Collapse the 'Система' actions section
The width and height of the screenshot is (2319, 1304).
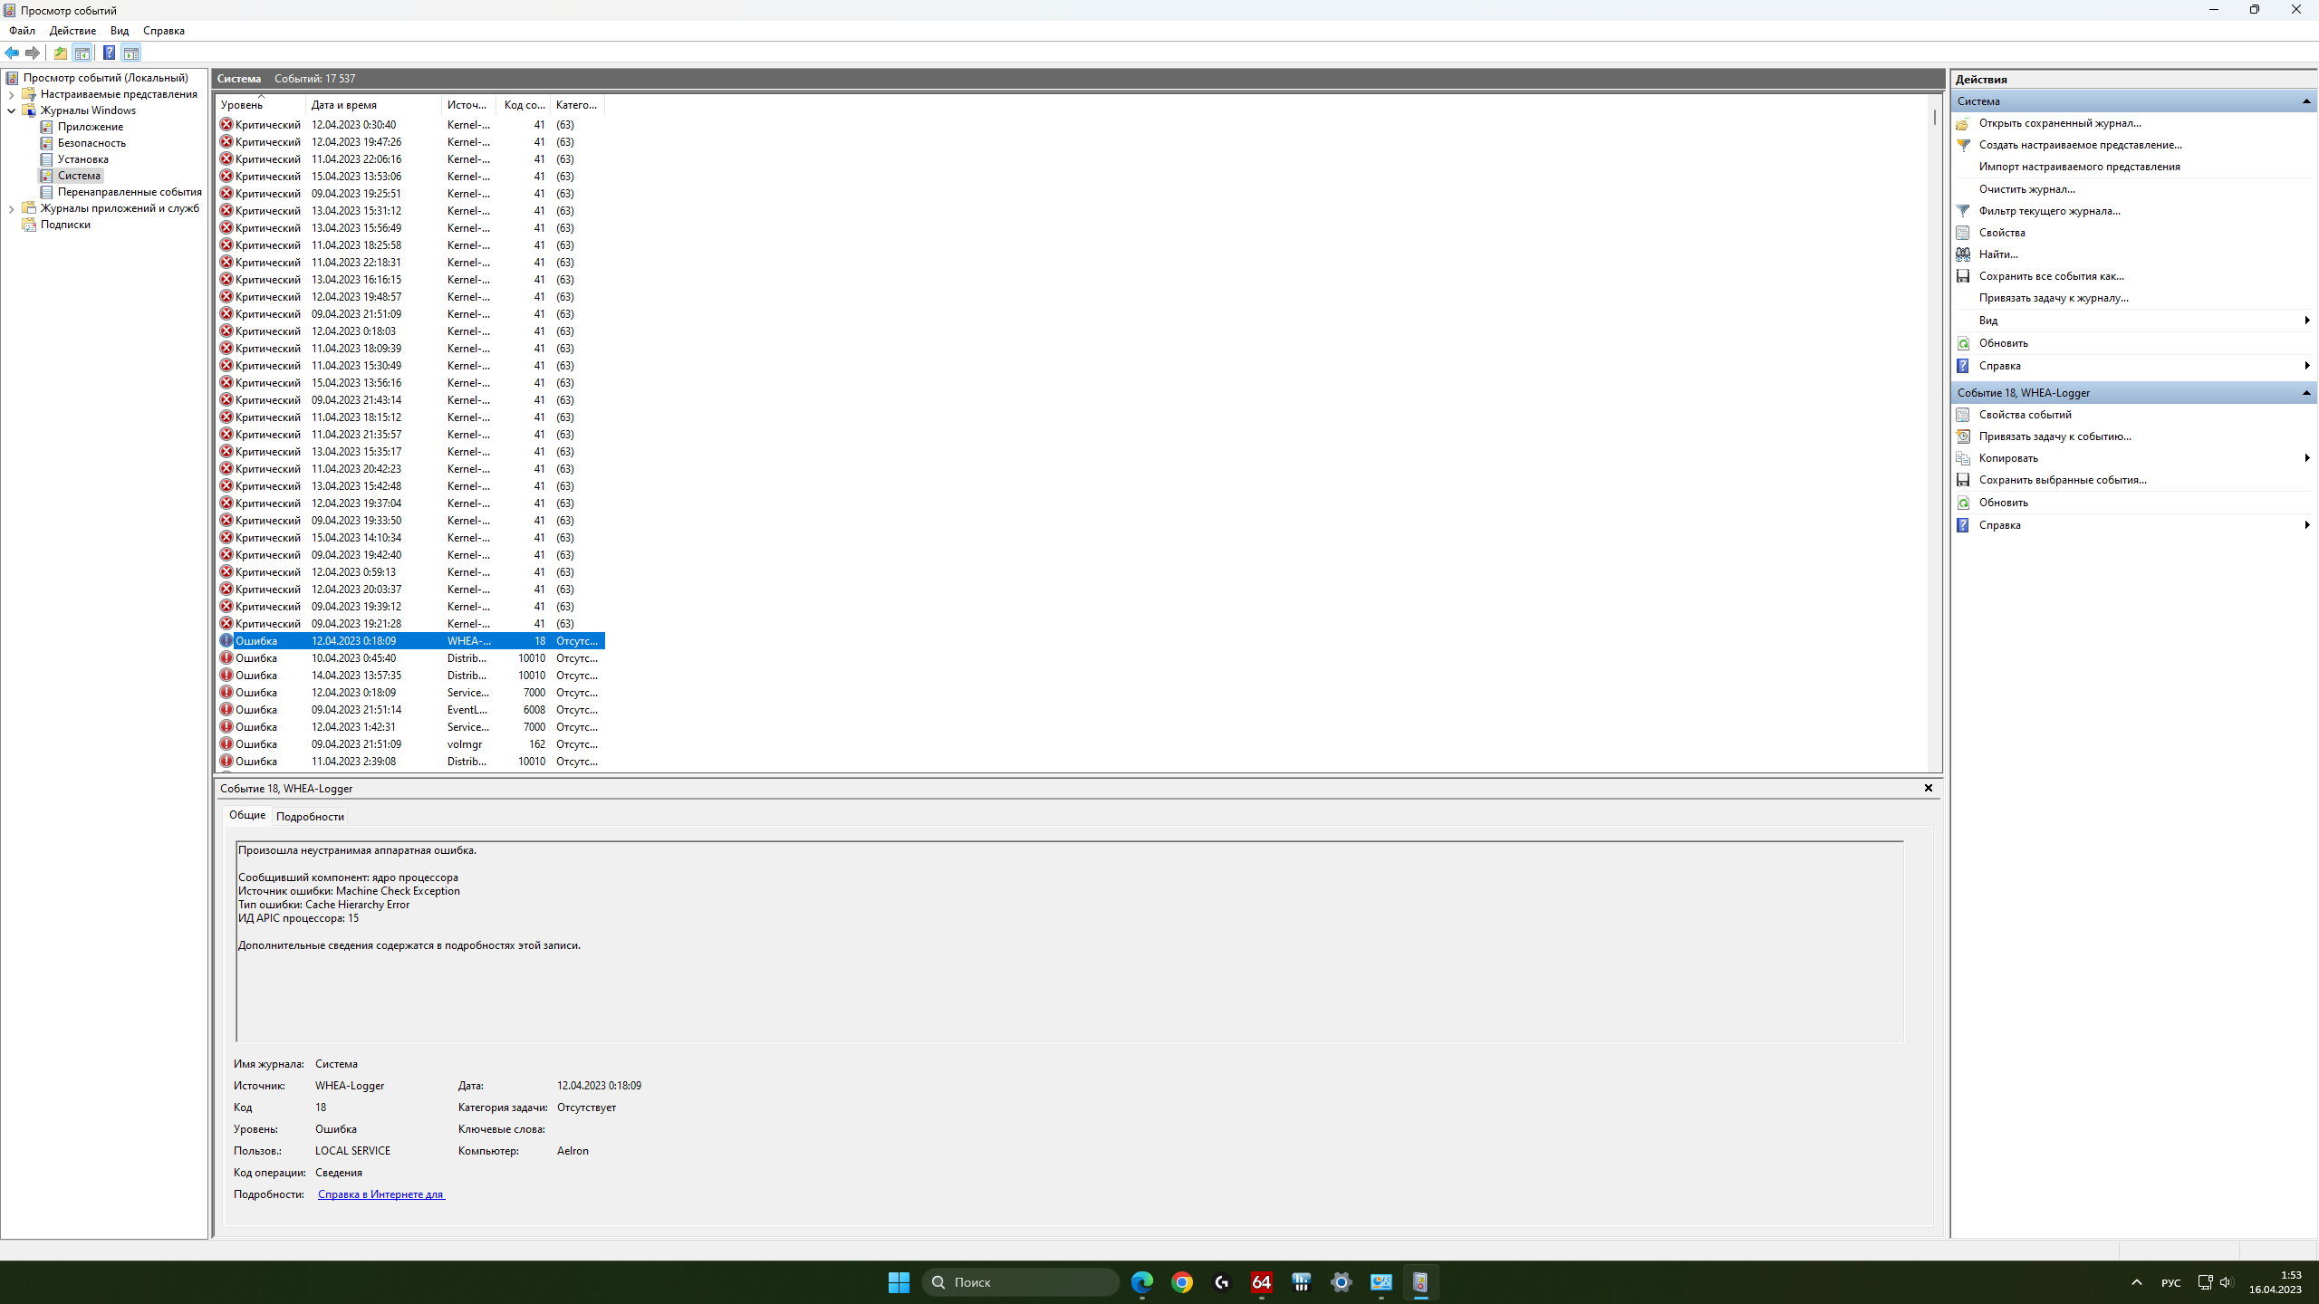[2306, 101]
